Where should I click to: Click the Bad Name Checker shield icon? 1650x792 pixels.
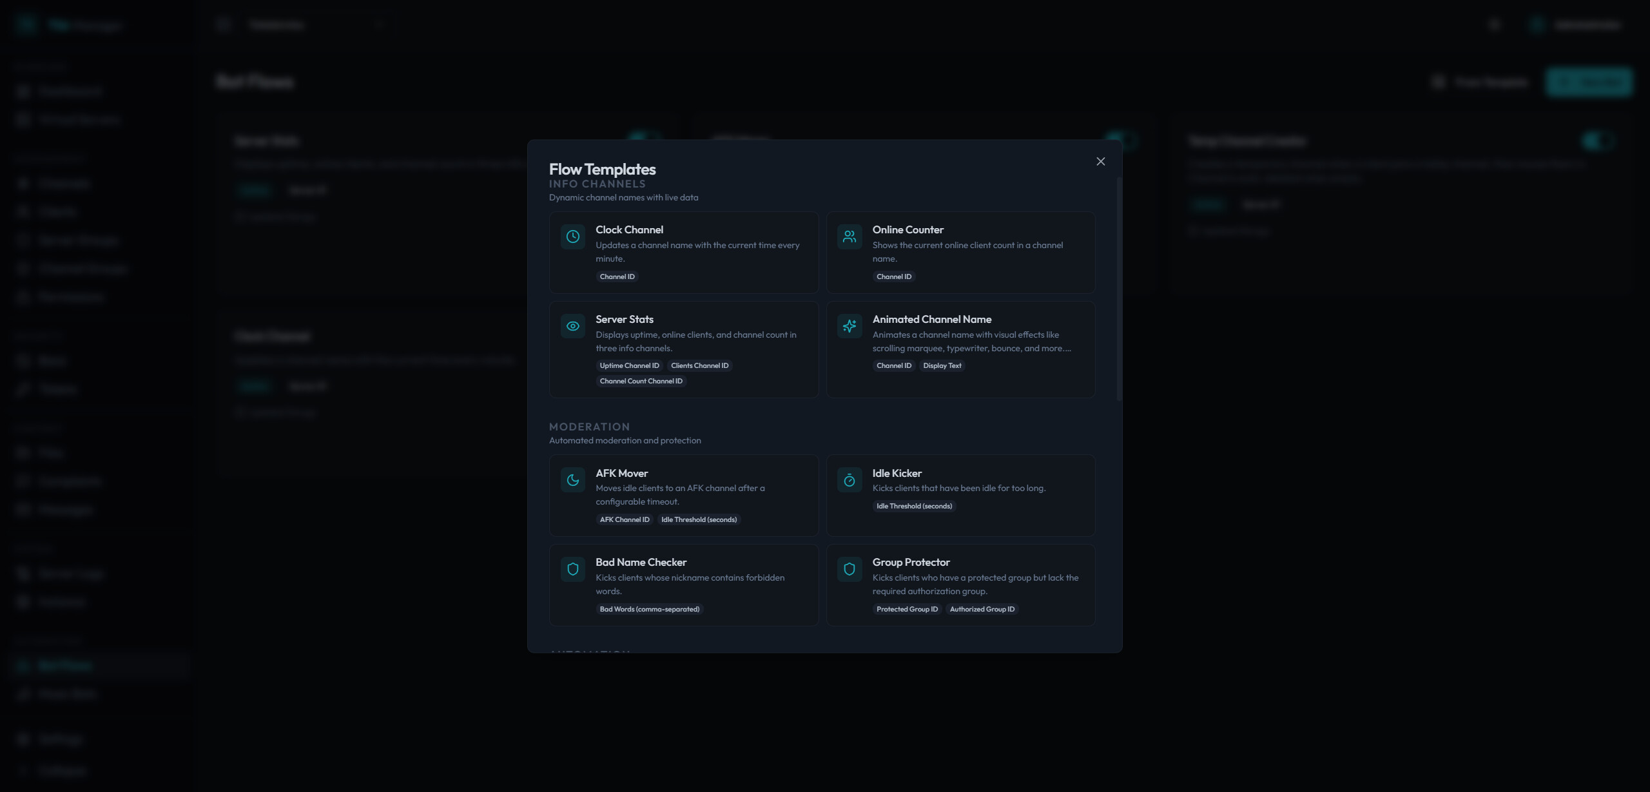[572, 569]
